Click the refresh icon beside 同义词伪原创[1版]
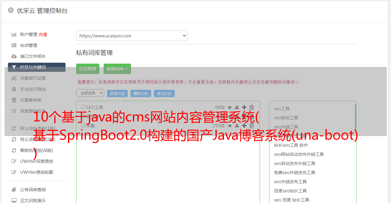 coord(14,128)
